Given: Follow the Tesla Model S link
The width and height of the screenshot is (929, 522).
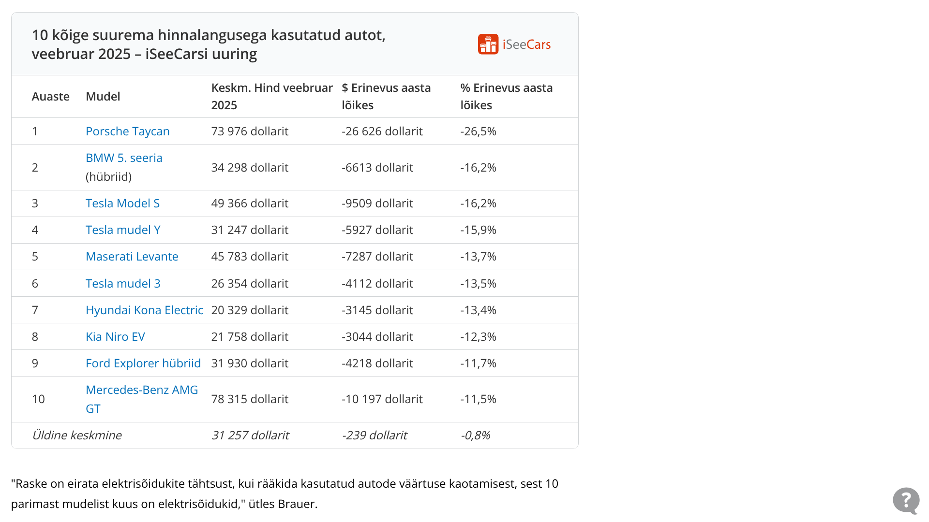Looking at the screenshot, I should click(122, 203).
